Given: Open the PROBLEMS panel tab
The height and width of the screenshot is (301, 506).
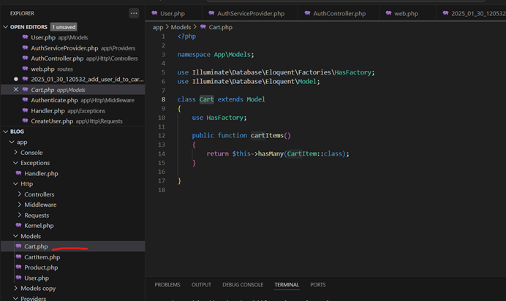Looking at the screenshot, I should 167,284.
